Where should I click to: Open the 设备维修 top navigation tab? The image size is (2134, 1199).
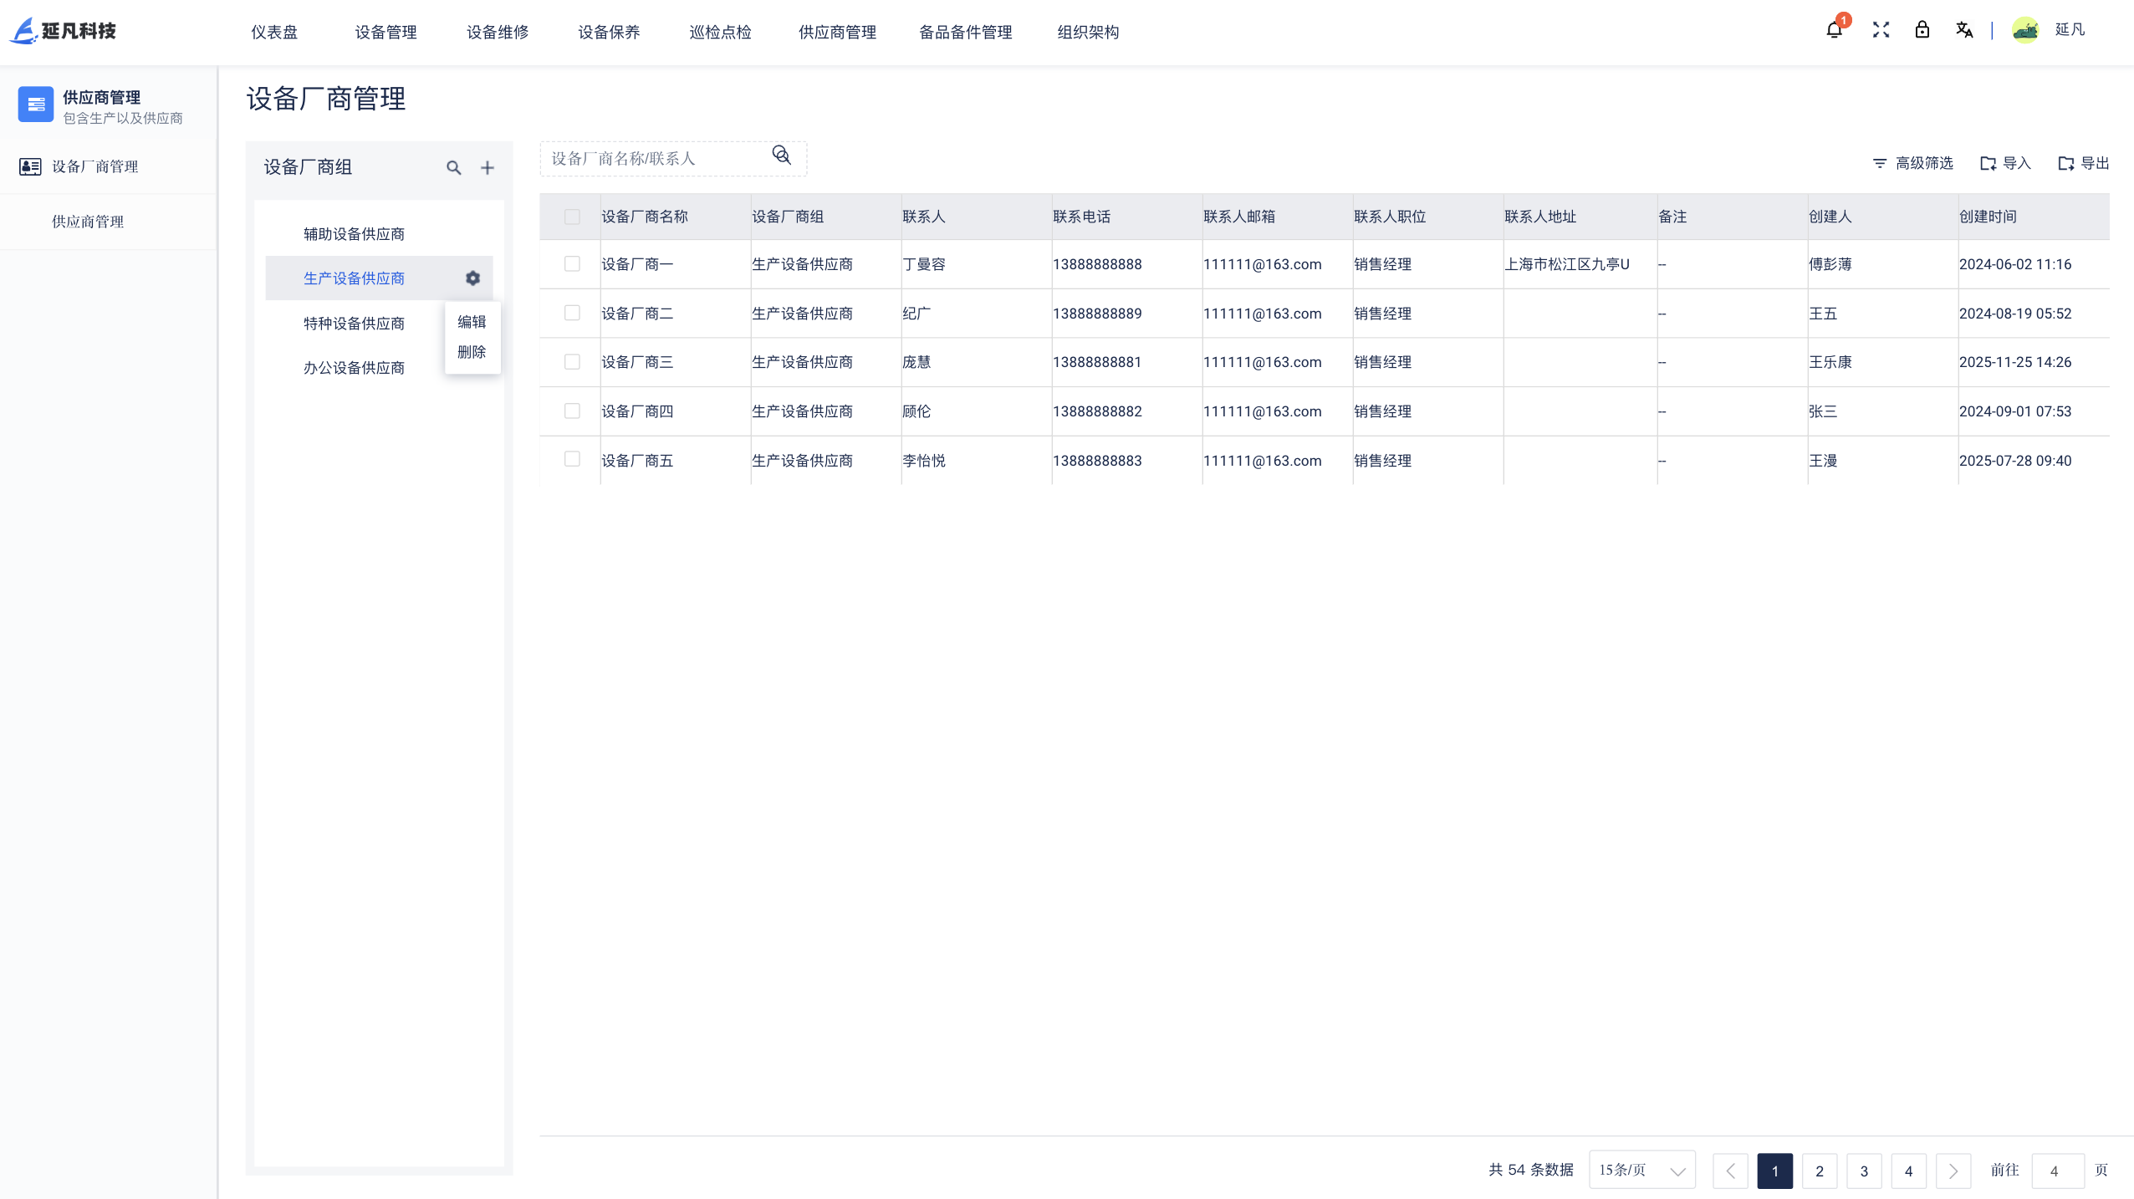point(498,32)
